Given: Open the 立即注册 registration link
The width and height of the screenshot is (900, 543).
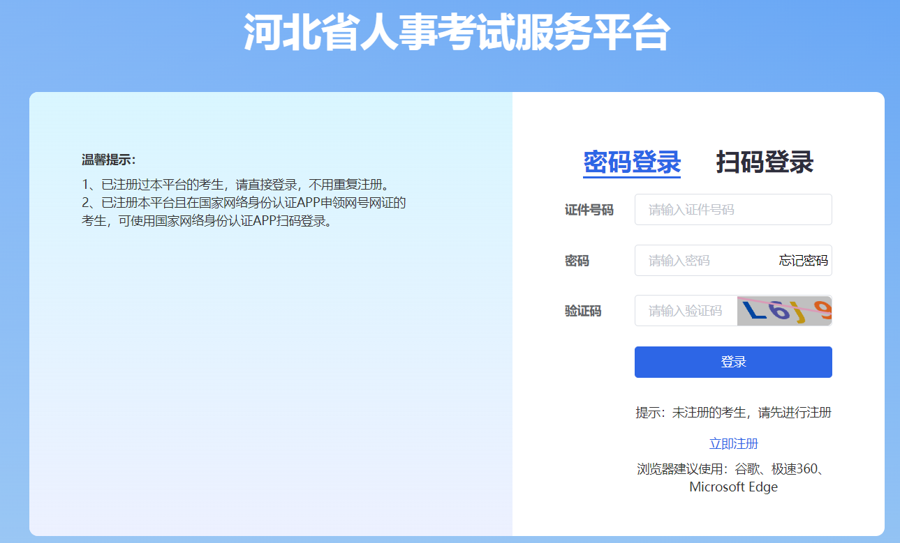Looking at the screenshot, I should click(x=733, y=444).
